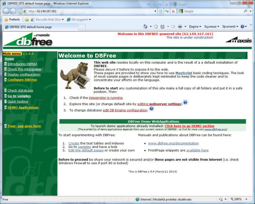Open the Home button dropdown arrow

click(x=151, y=27)
